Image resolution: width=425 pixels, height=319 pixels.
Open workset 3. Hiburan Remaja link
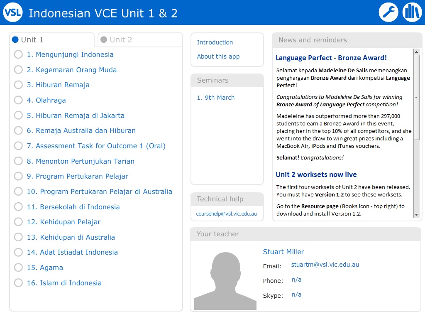[58, 85]
